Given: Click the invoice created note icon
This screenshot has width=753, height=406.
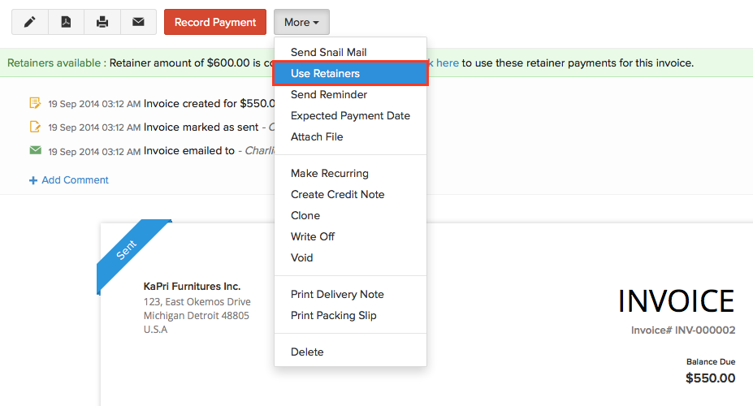Looking at the screenshot, I should coord(35,103).
